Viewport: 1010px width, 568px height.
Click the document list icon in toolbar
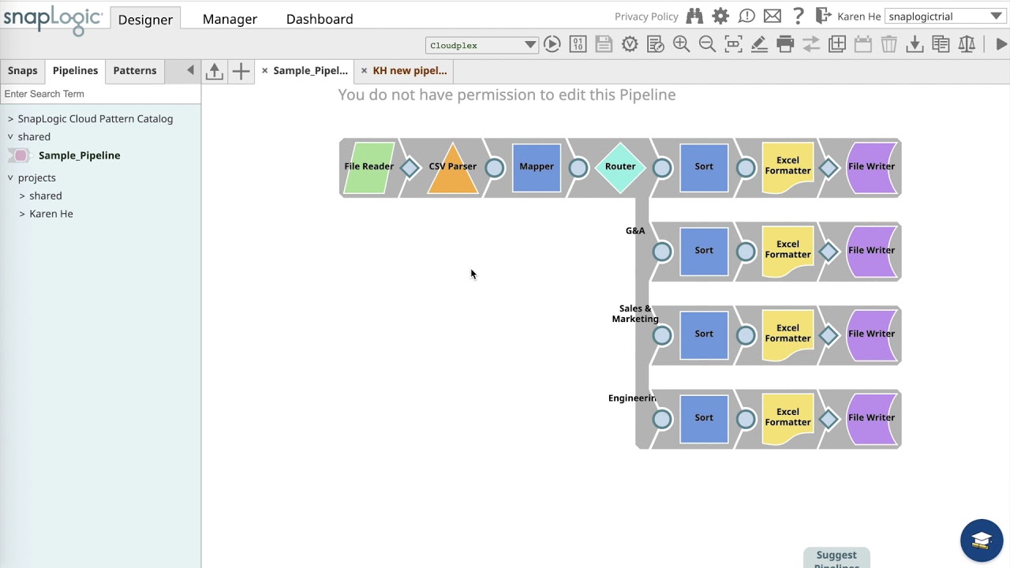pyautogui.click(x=941, y=44)
